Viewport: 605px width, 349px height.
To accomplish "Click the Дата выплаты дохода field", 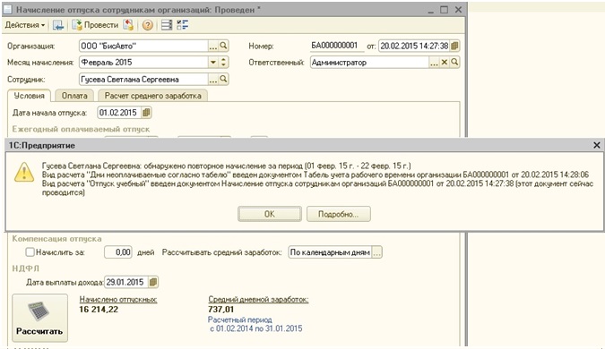I will click(x=126, y=282).
